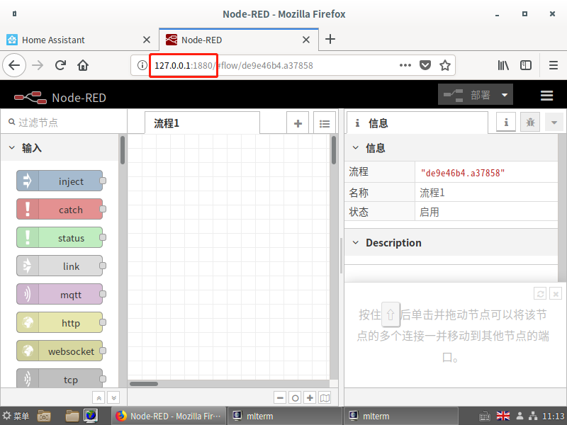The width and height of the screenshot is (567, 425).
Task: Close the tips box
Action: [556, 294]
